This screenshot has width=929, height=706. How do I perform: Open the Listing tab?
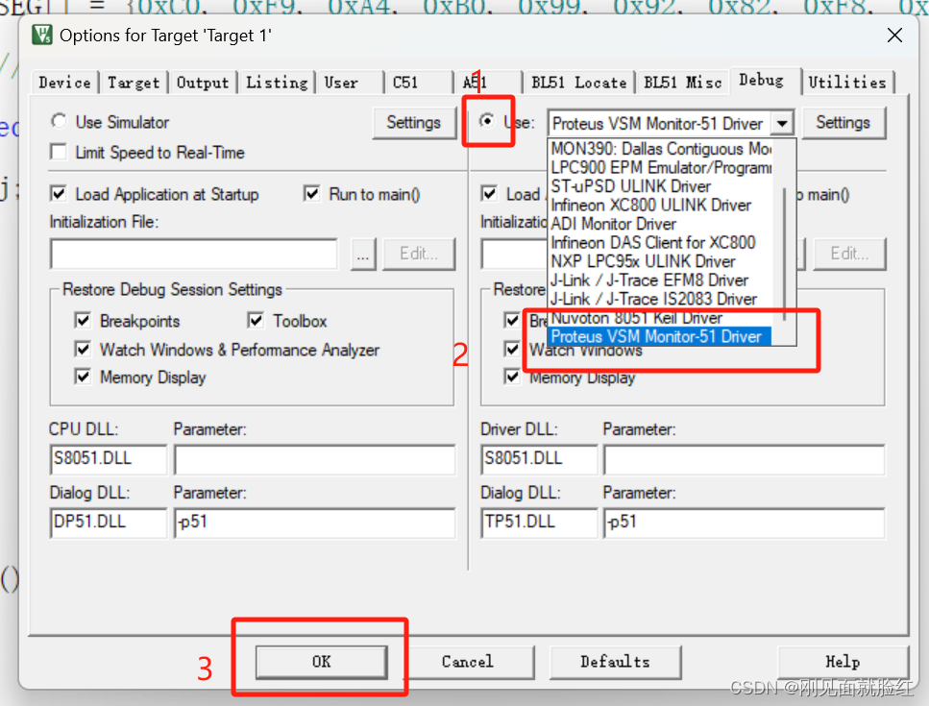[x=278, y=83]
